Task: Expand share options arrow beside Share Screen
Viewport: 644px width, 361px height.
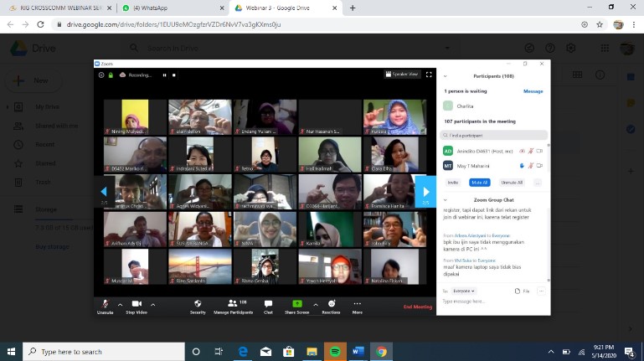Action: tap(316, 305)
